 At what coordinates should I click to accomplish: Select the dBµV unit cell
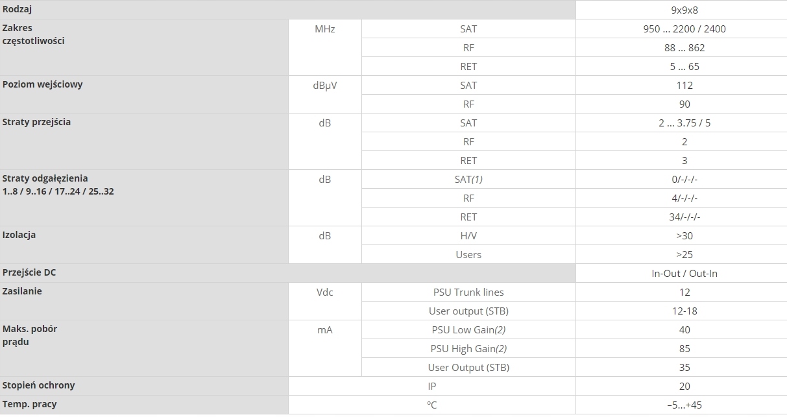(x=324, y=85)
